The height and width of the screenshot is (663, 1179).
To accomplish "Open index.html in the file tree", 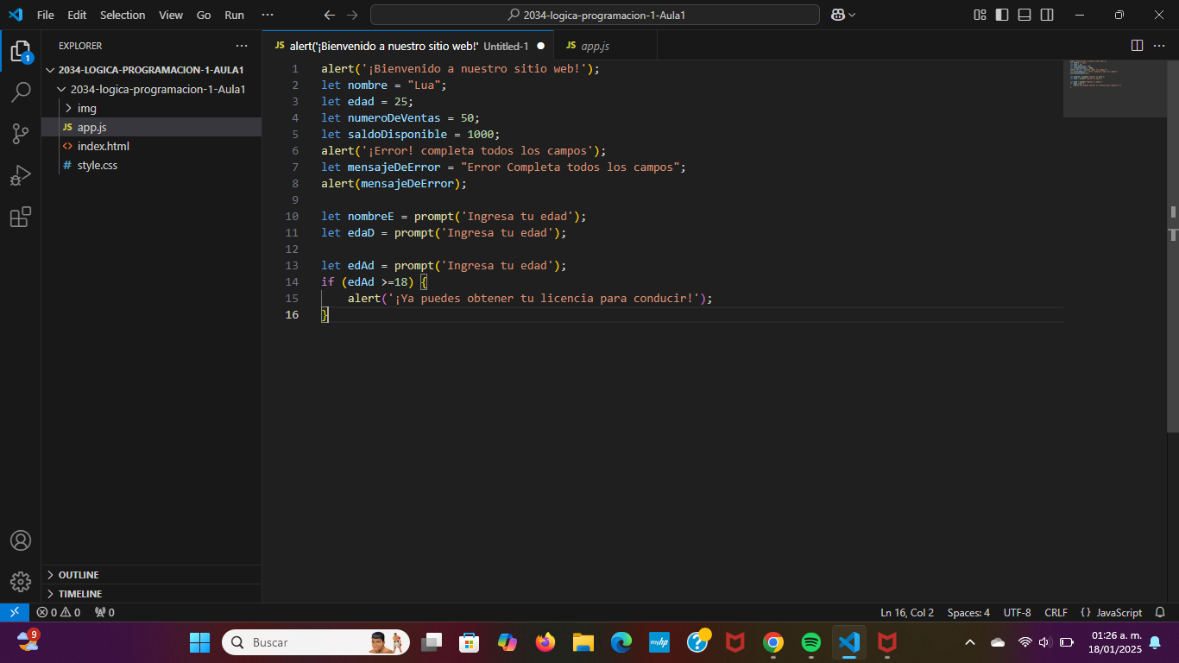I will (151, 146).
